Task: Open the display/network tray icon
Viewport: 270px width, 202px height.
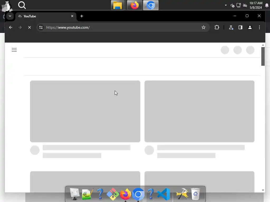Action: (238, 5)
